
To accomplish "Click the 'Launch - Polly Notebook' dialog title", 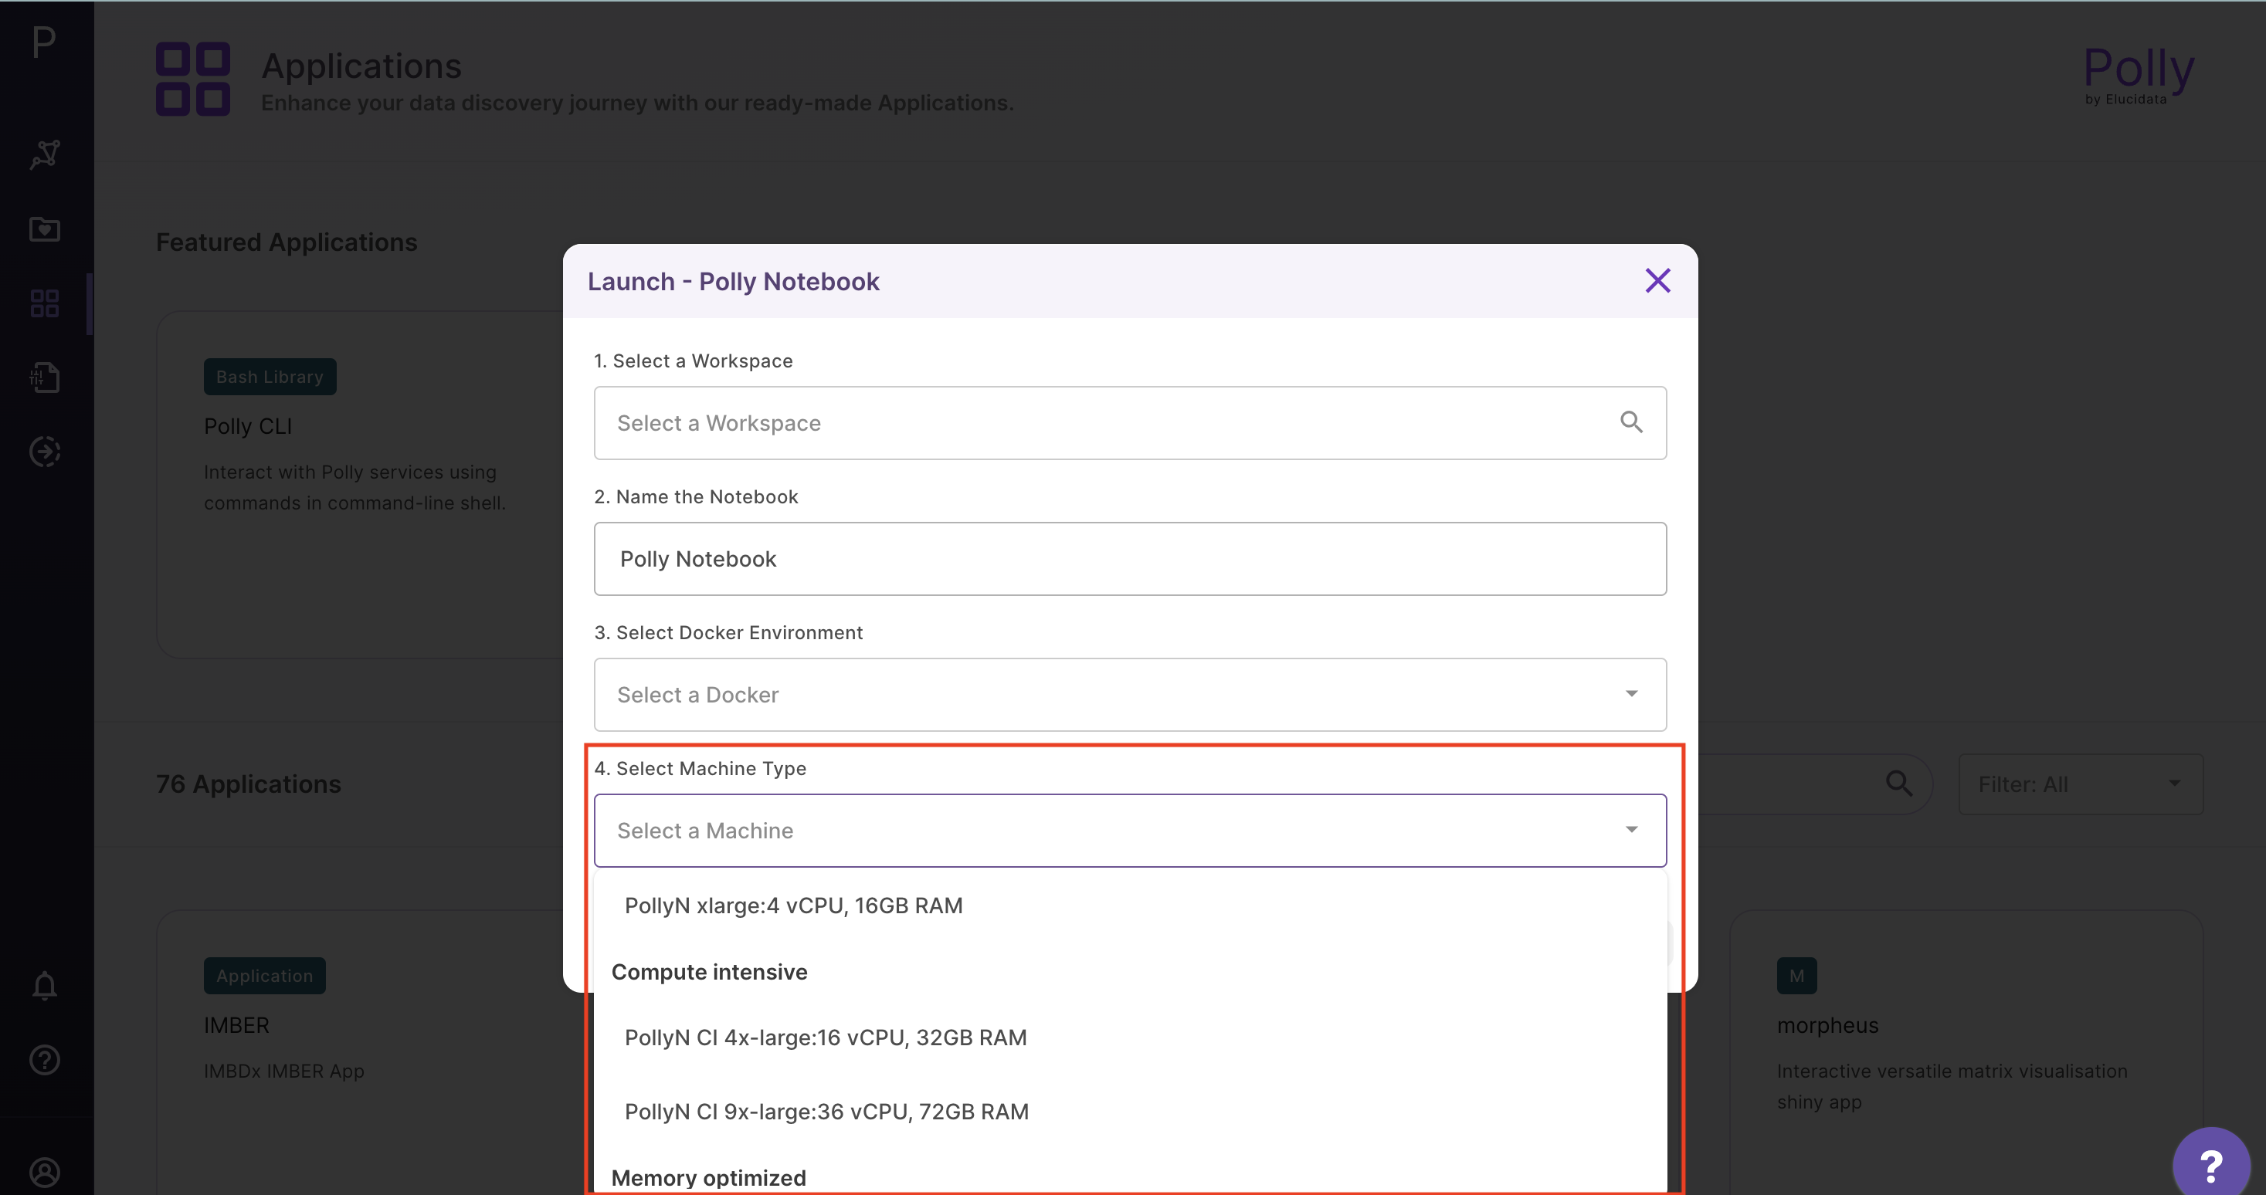I will pos(734,282).
